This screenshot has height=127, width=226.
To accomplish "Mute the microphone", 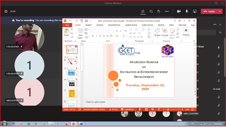I will pyautogui.click(x=187, y=11).
